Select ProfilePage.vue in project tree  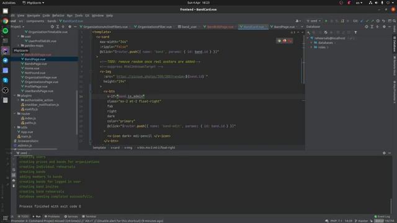tap(36, 87)
